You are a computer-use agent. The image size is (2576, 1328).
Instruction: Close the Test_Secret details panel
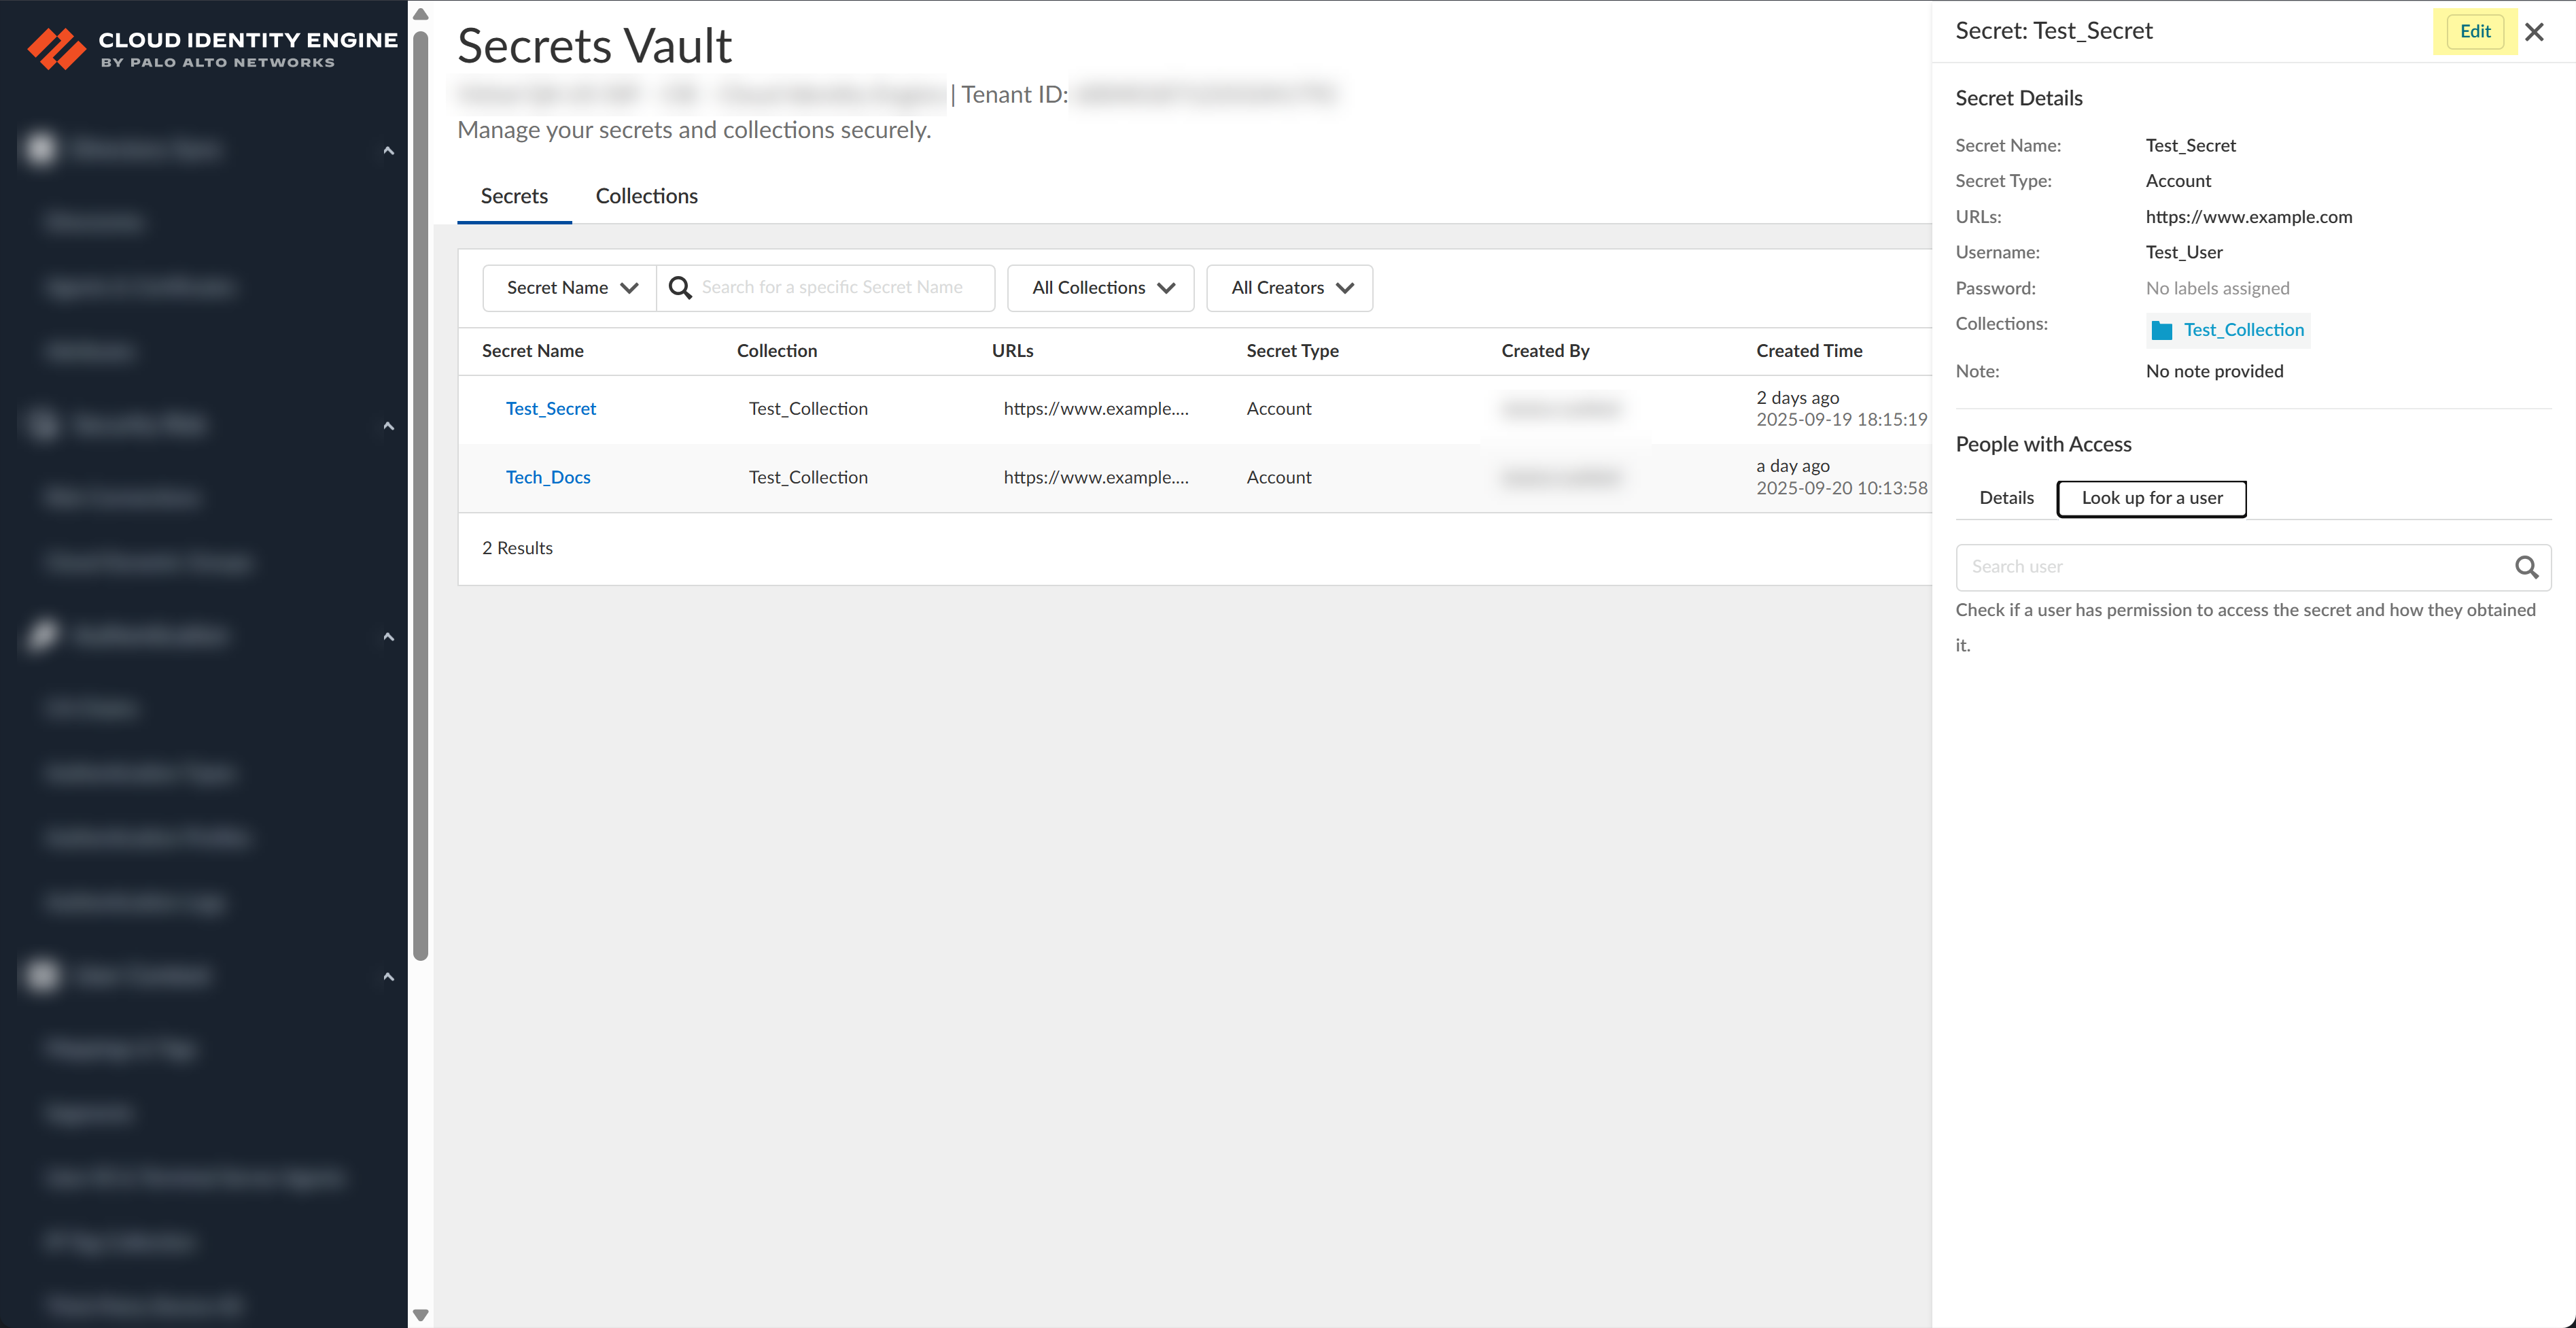pyautogui.click(x=2534, y=32)
